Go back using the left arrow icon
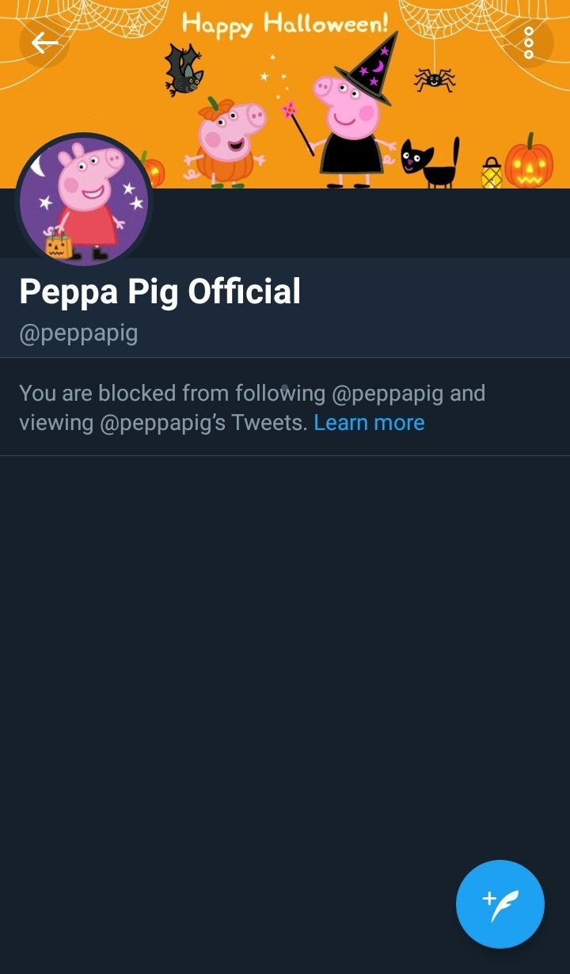This screenshot has width=570, height=974. 44,43
